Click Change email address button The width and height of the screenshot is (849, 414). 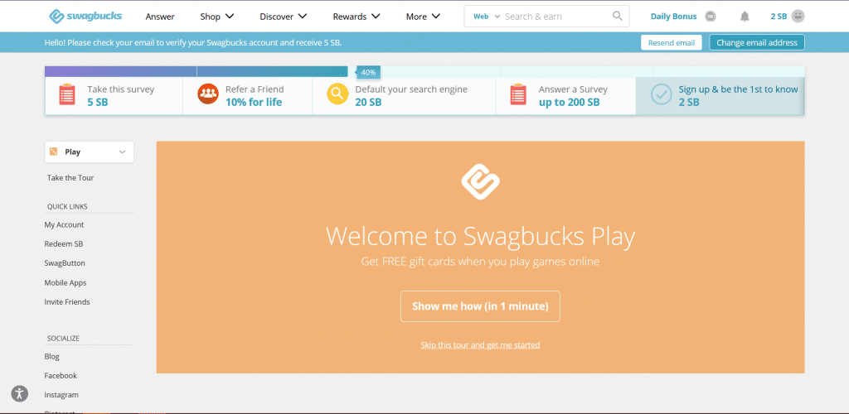pos(757,43)
